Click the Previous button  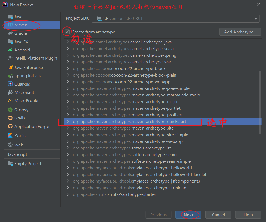[x=158, y=215]
